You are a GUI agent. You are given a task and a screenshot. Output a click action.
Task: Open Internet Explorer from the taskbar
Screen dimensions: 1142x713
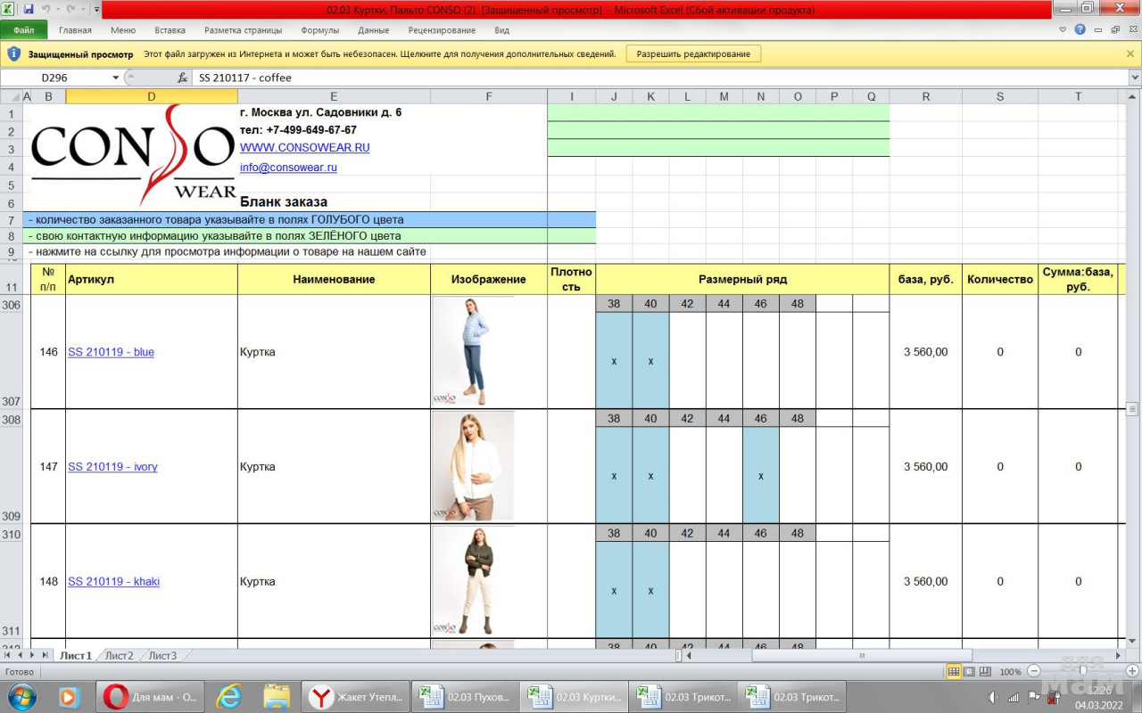tap(229, 696)
